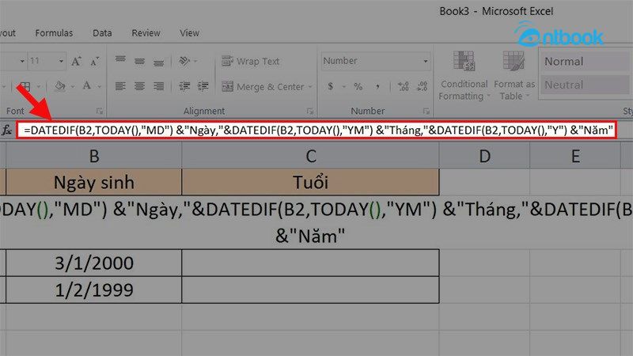Expand Orientation dropdown arrow
Image resolution: width=633 pixels, height=356 pixels.
click(195, 62)
